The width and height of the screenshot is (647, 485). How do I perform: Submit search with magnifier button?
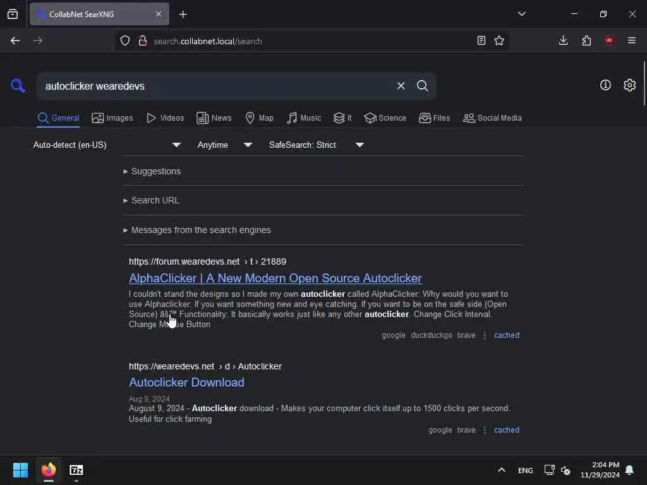422,86
